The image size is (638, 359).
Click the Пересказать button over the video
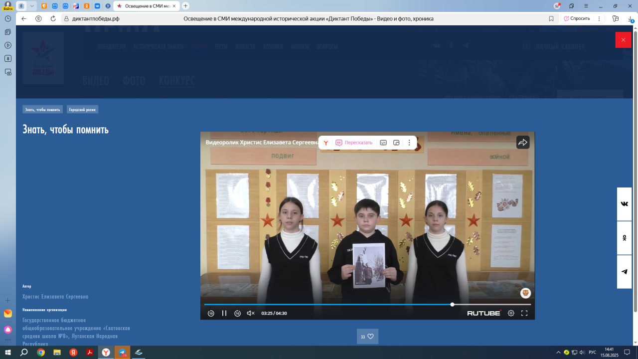click(354, 143)
